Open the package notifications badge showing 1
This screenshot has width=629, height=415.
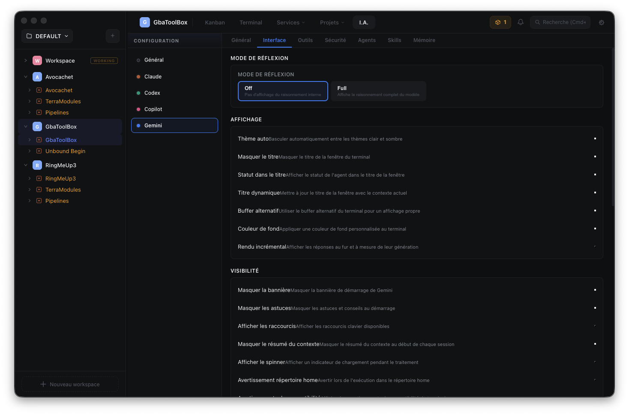click(500, 22)
